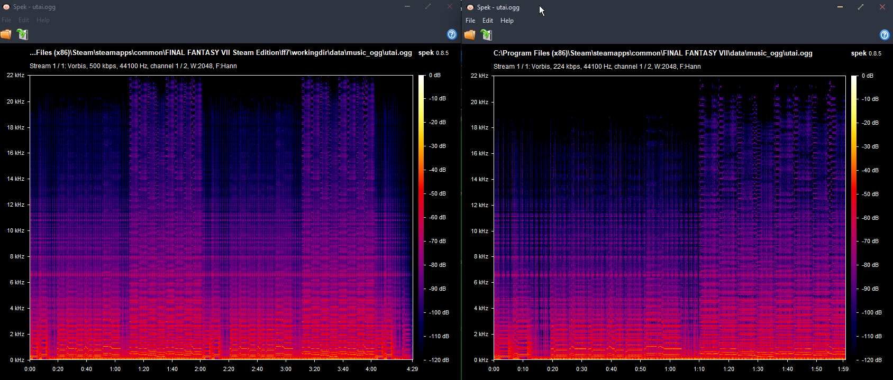The width and height of the screenshot is (893, 380).
Task: Close the inactive 500 kbps Spek window
Action: coord(449,6)
